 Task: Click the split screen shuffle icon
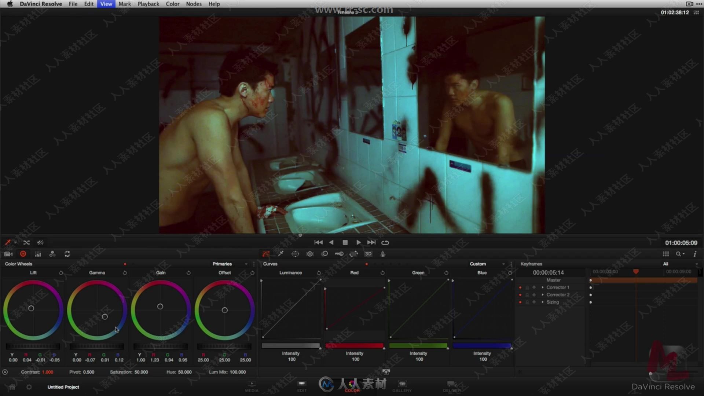click(x=26, y=242)
